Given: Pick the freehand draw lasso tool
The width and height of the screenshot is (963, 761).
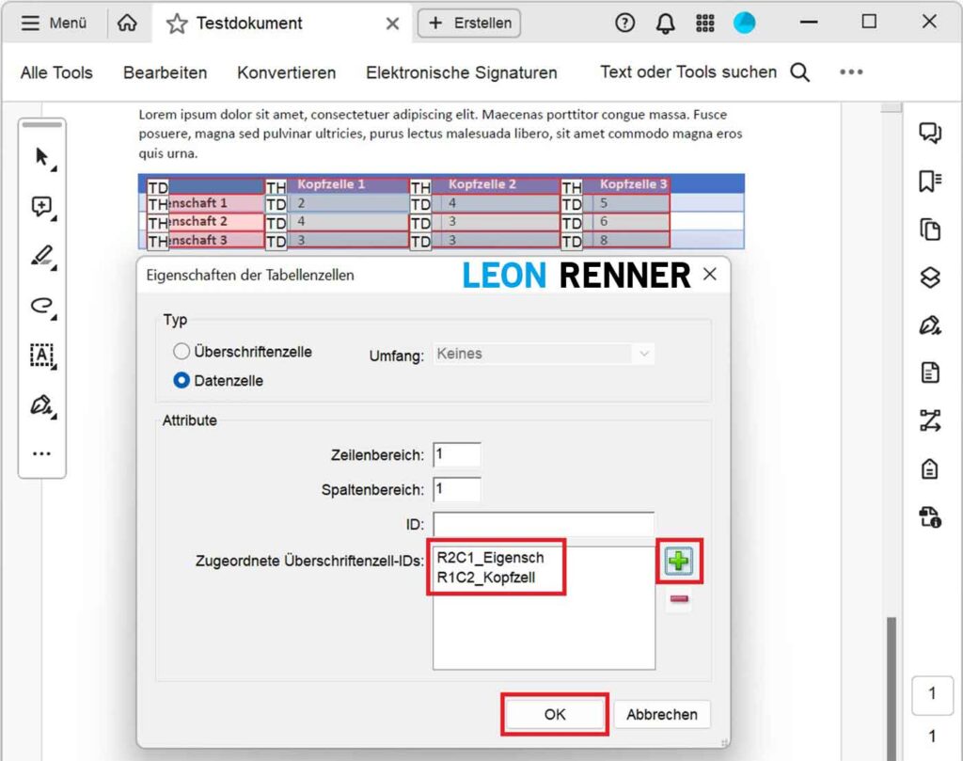Looking at the screenshot, I should 42,305.
